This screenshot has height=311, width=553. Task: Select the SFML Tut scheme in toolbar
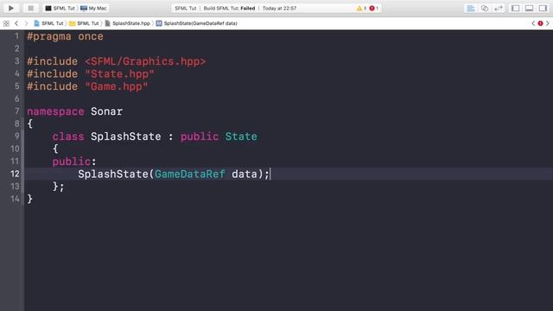click(x=60, y=8)
